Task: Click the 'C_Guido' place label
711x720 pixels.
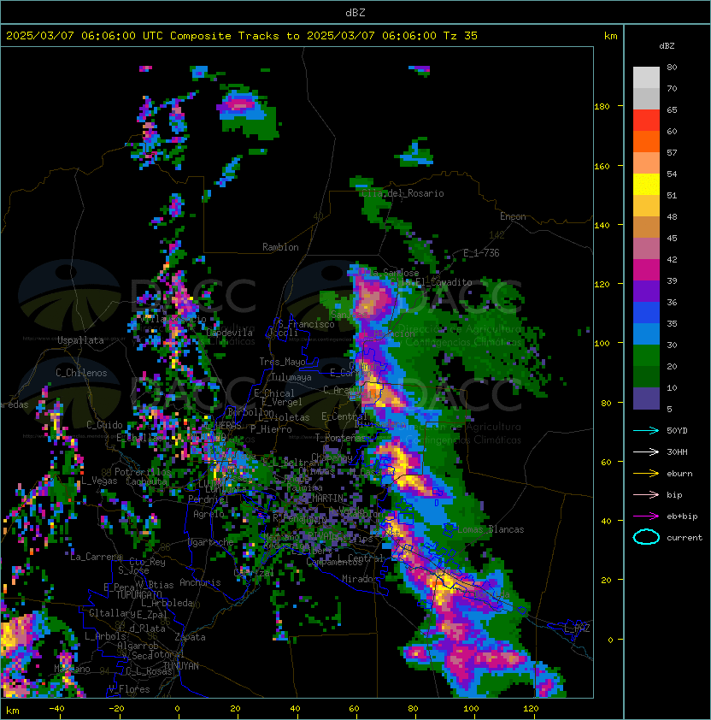Action: pos(104,425)
